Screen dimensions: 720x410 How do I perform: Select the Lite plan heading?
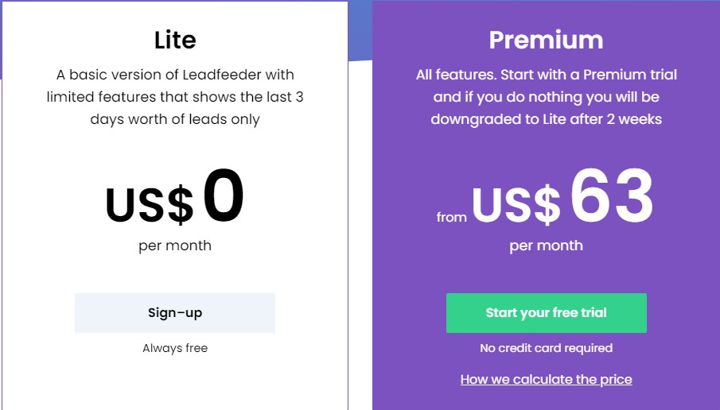pyautogui.click(x=175, y=40)
